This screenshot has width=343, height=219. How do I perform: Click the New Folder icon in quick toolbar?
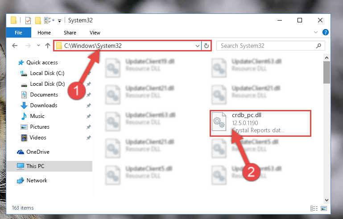click(x=38, y=21)
